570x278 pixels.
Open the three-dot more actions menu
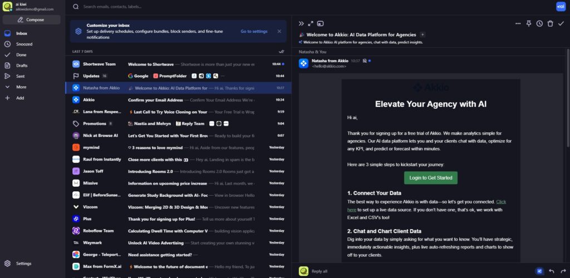coord(518,23)
